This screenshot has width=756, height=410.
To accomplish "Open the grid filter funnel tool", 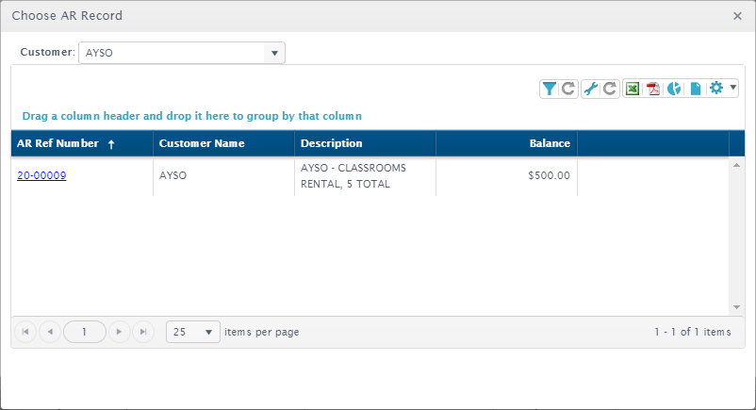I will pos(550,89).
